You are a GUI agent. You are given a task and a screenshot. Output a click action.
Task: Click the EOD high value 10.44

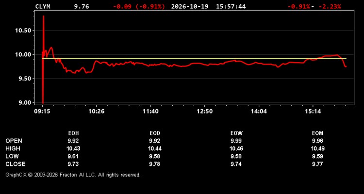(155, 148)
